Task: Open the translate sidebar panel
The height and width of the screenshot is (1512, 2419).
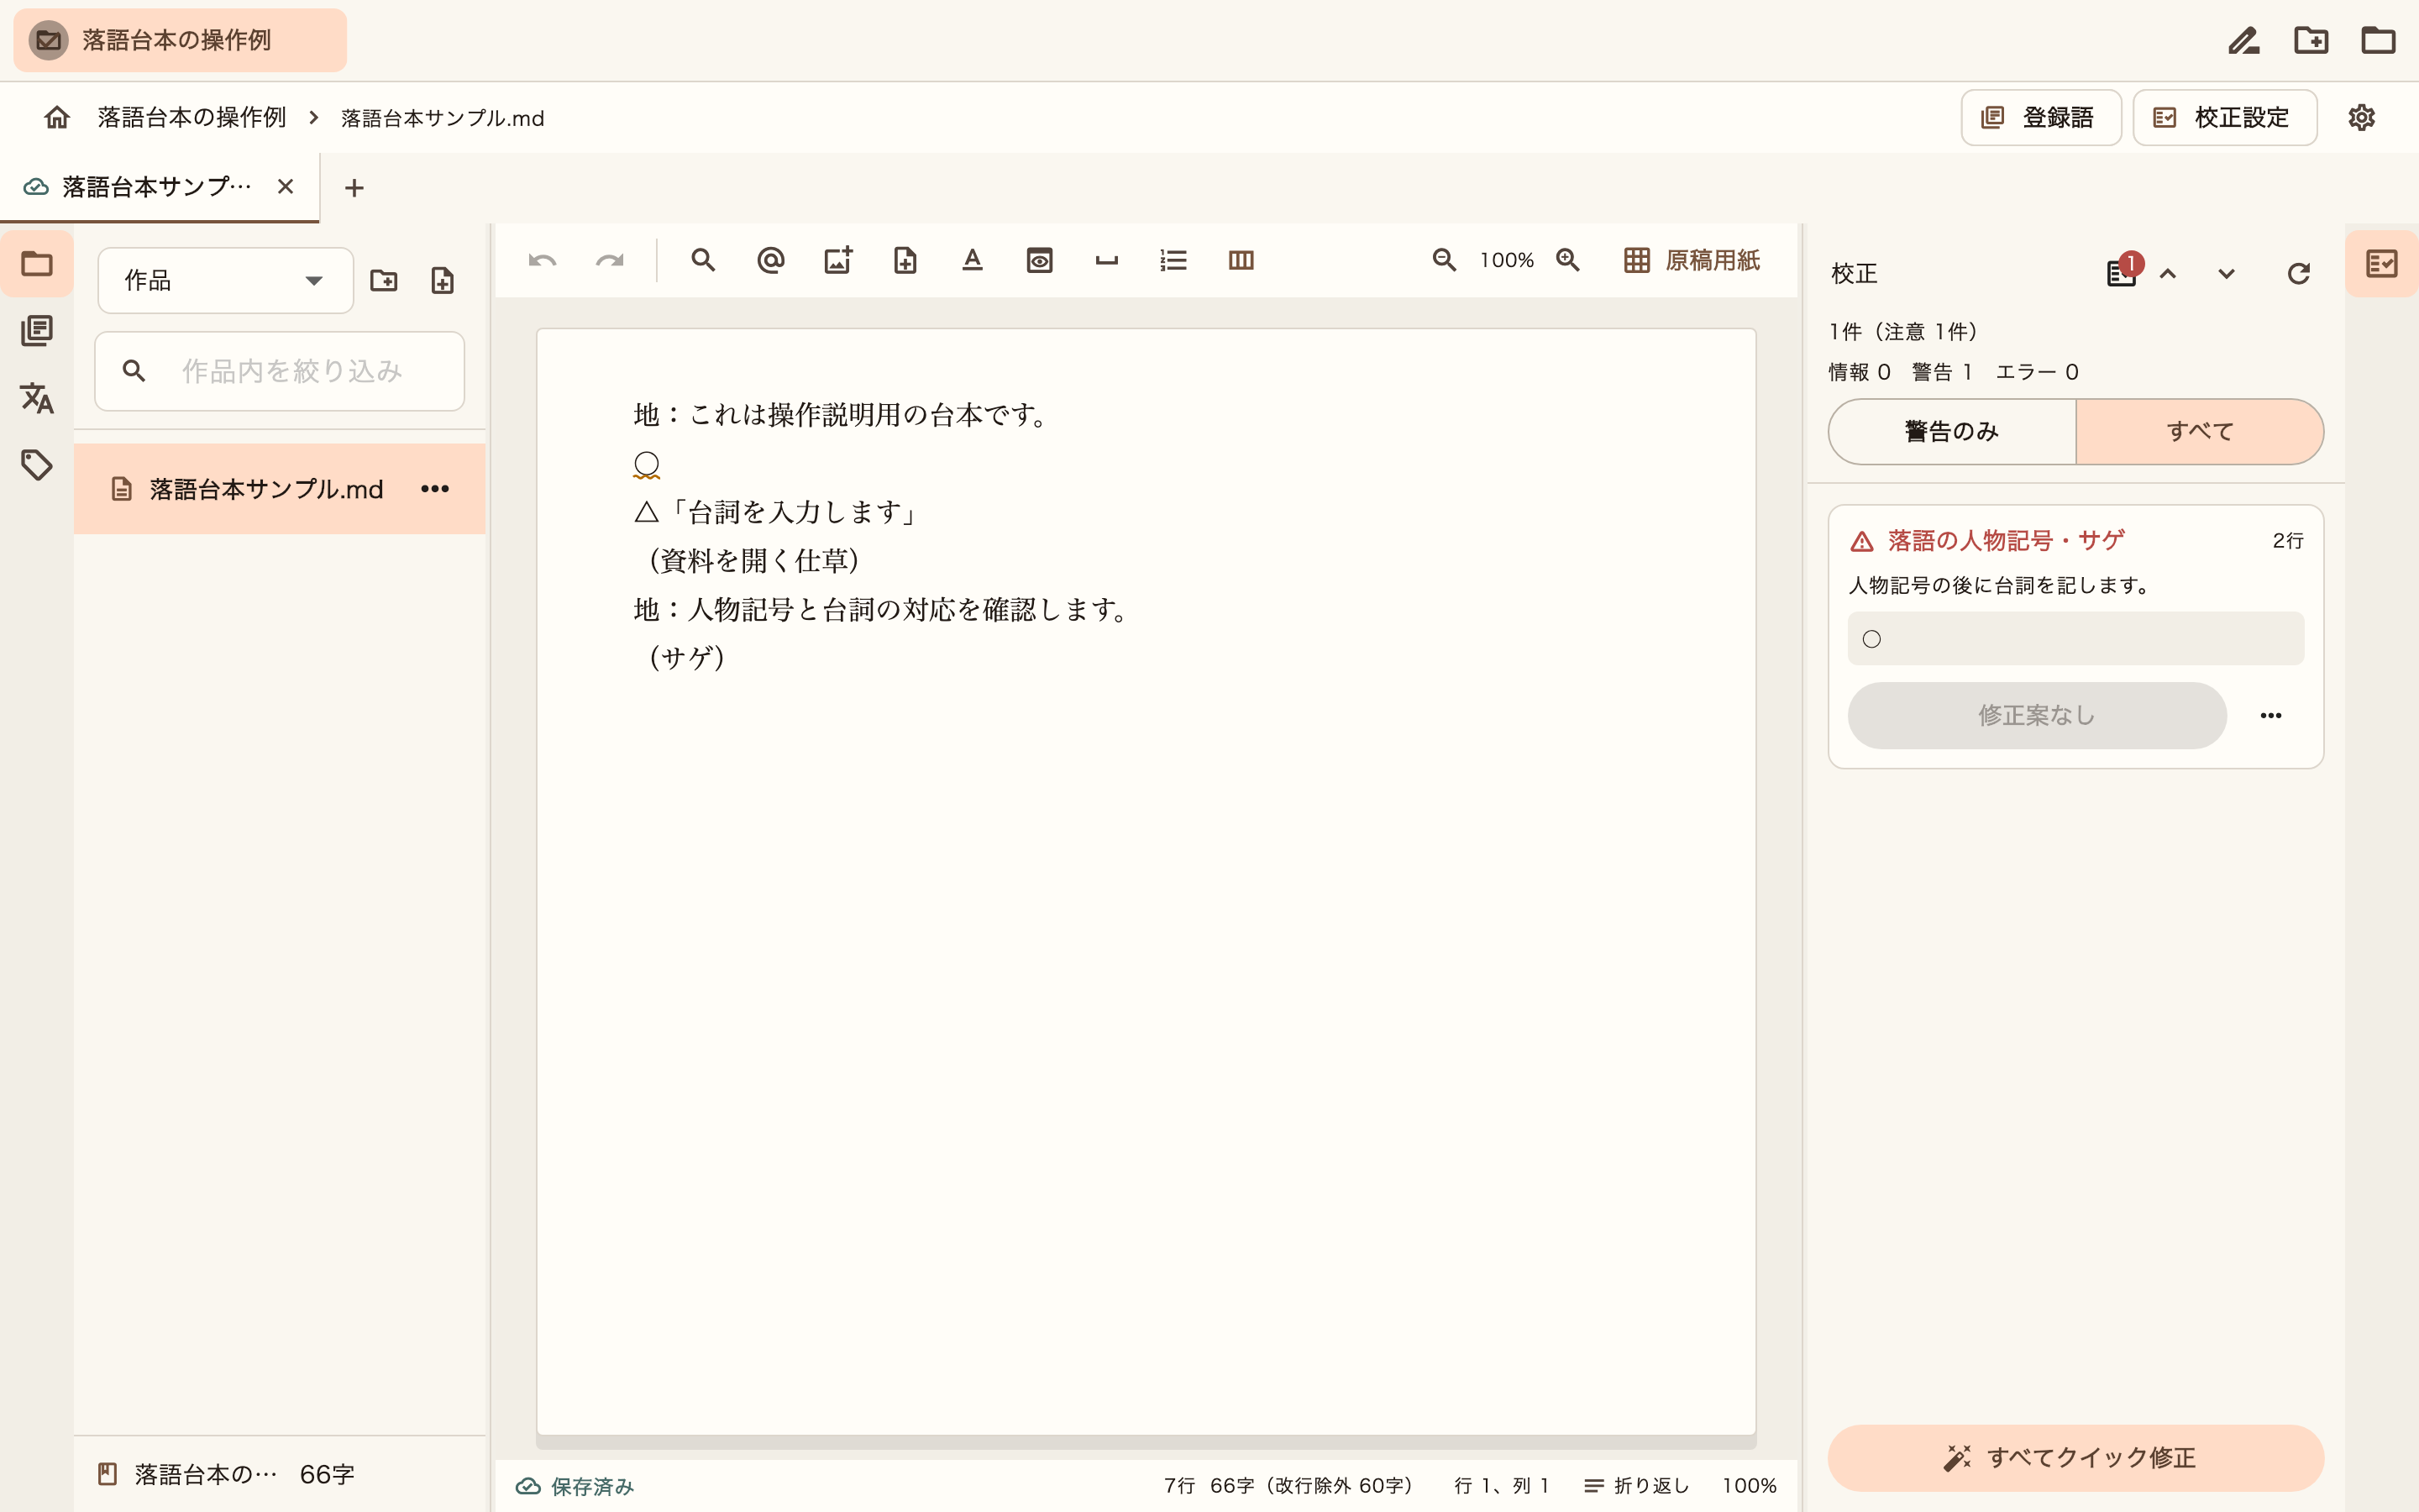Action: [37, 398]
